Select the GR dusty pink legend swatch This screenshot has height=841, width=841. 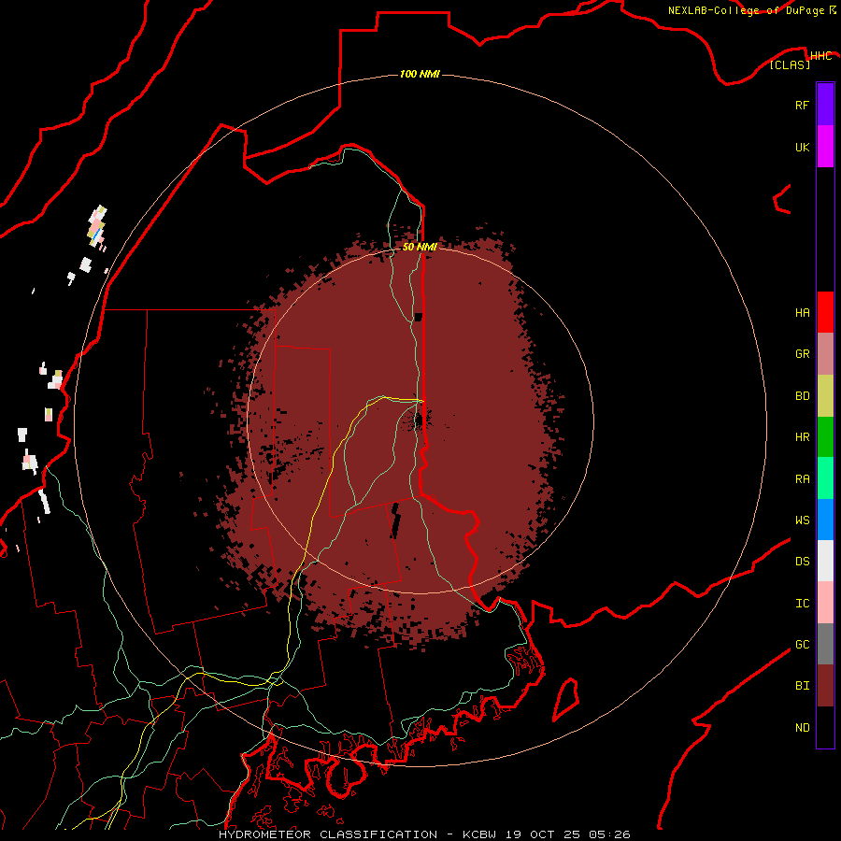click(825, 353)
